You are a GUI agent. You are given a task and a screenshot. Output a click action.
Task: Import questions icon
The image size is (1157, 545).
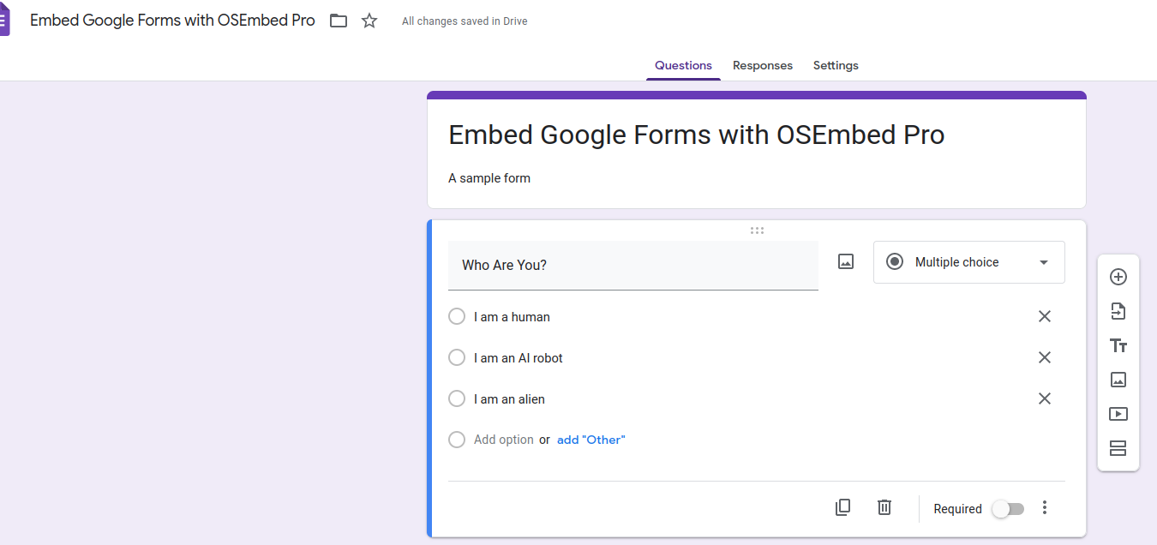click(1118, 311)
